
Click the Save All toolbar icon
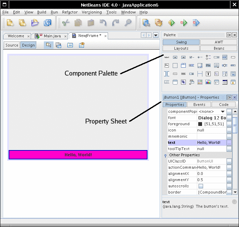(47, 23)
